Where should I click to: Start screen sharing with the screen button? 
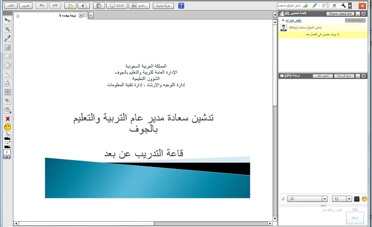coord(117,5)
